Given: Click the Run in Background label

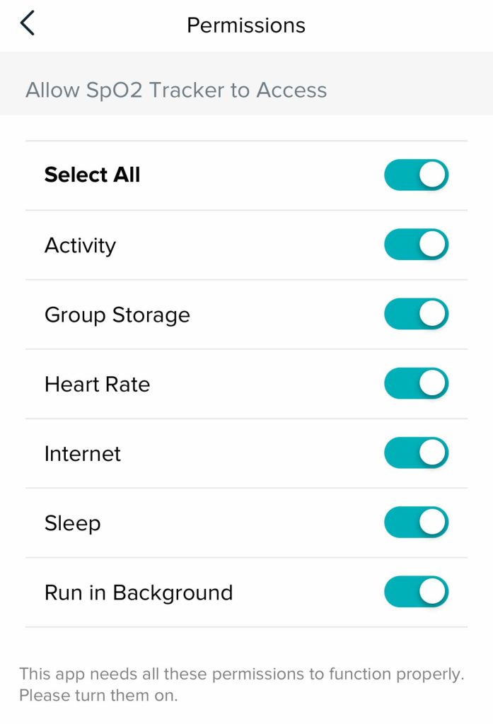Looking at the screenshot, I should coord(138,592).
